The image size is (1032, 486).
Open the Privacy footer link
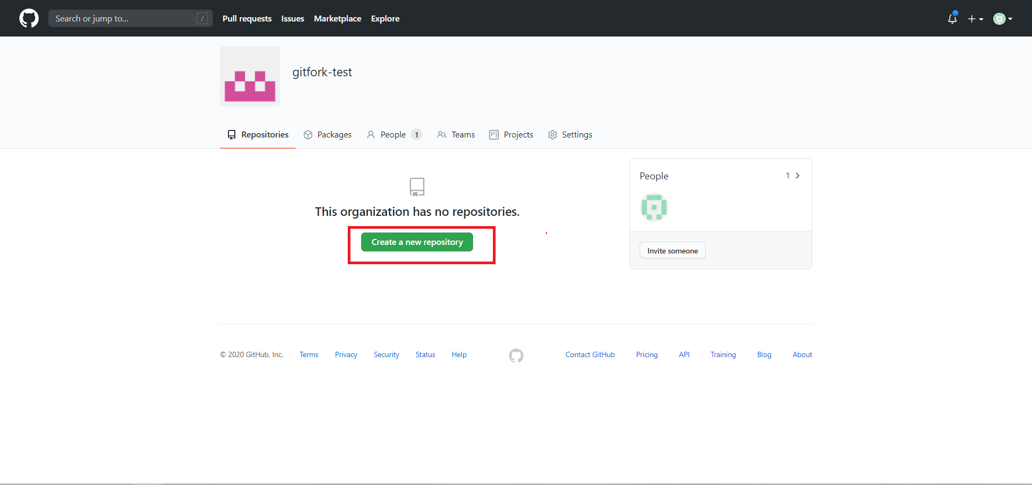pos(346,355)
